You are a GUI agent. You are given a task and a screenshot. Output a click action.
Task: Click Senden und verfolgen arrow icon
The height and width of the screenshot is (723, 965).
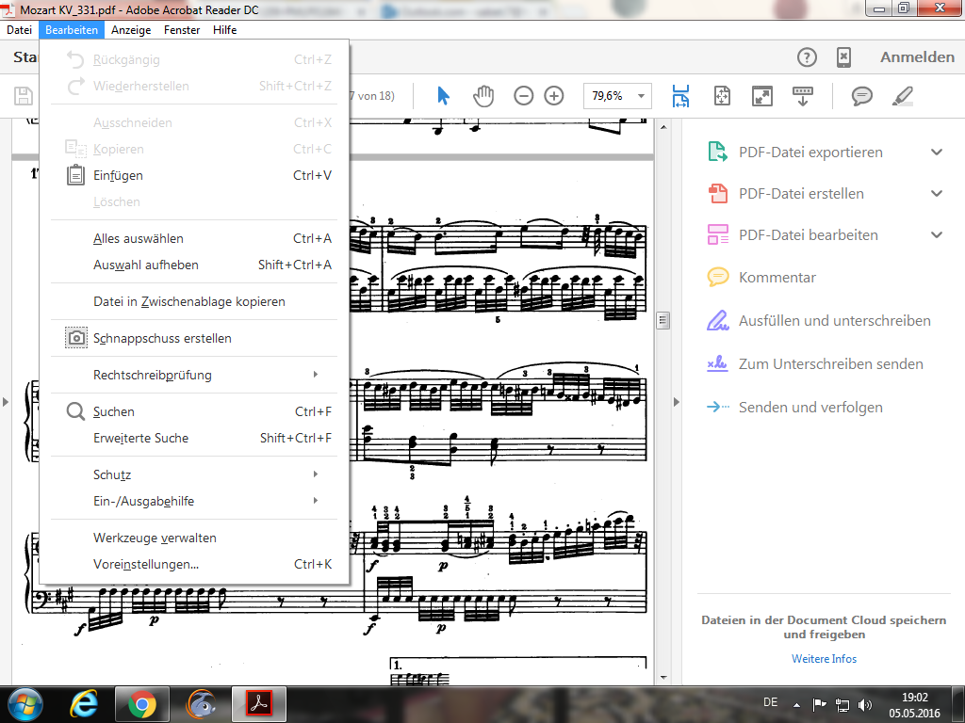[x=717, y=407]
